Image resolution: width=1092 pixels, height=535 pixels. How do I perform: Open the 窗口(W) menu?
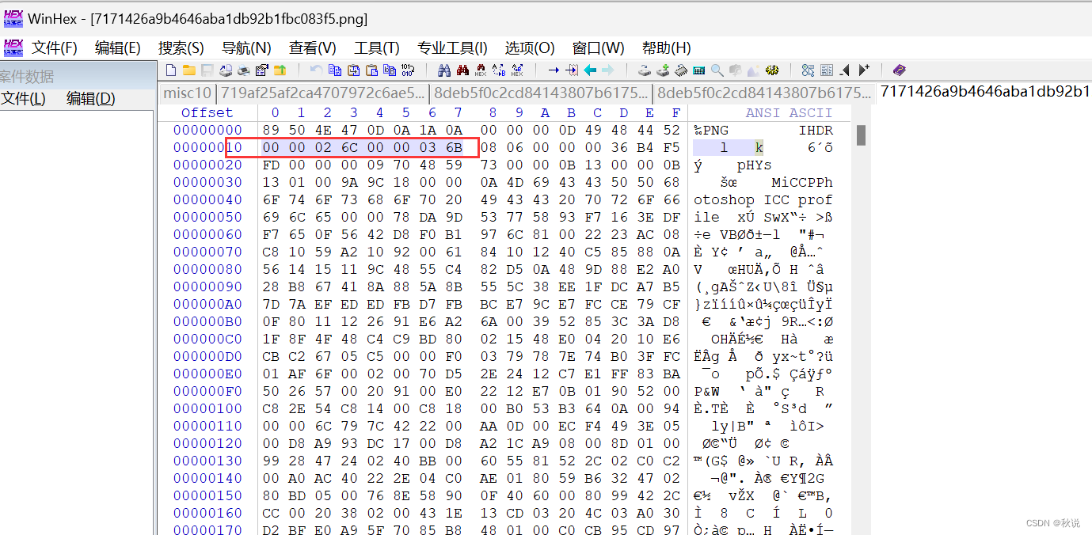click(598, 47)
